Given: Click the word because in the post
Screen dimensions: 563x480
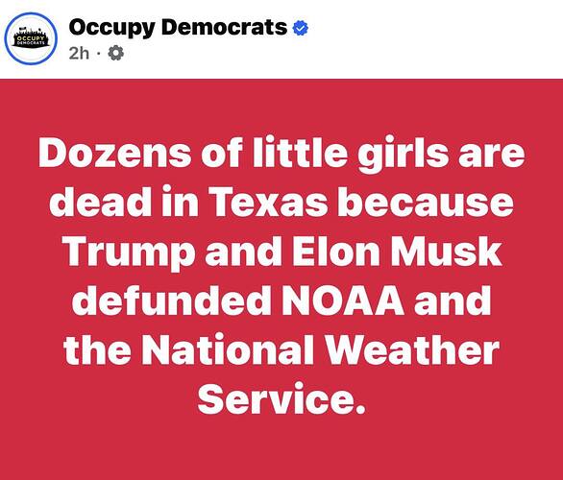Looking at the screenshot, I should tap(426, 201).
